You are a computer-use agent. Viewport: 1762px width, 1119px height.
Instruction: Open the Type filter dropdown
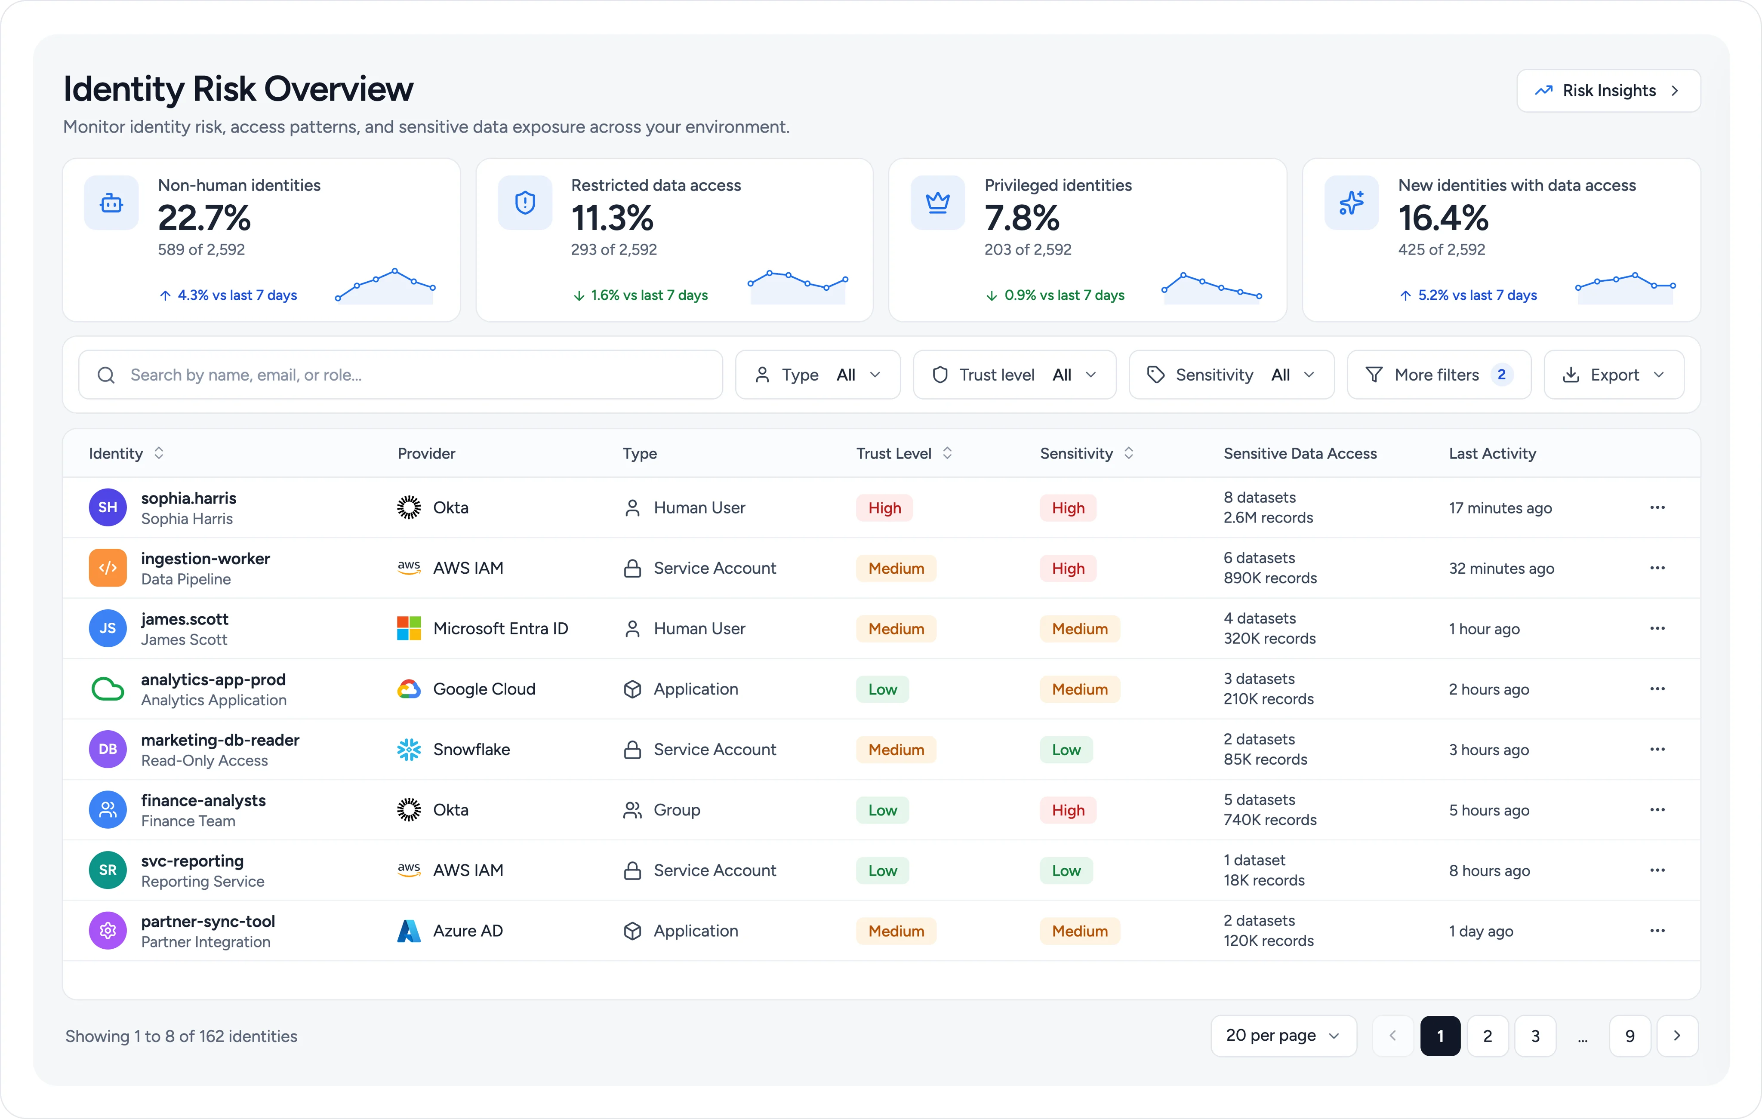tap(817, 375)
